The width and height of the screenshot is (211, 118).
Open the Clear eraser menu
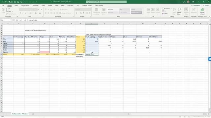pyautogui.click(x=165, y=14)
